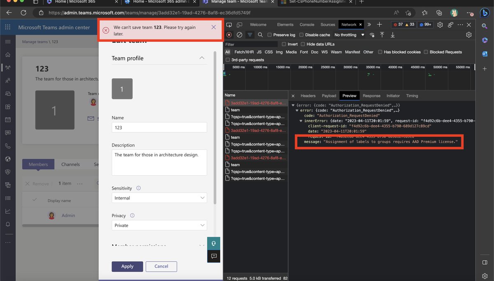The width and height of the screenshot is (494, 281).
Task: Open Locations globe icon in sidebar
Action: click(7, 159)
